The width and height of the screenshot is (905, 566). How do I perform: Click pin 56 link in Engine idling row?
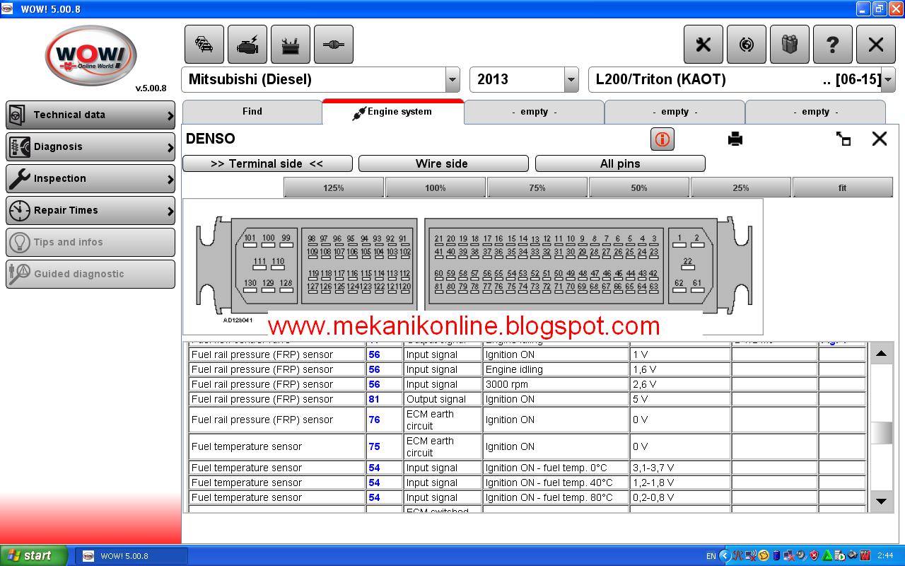pyautogui.click(x=374, y=369)
